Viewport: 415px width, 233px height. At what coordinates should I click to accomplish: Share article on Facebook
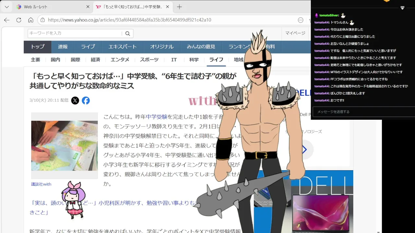click(x=86, y=100)
